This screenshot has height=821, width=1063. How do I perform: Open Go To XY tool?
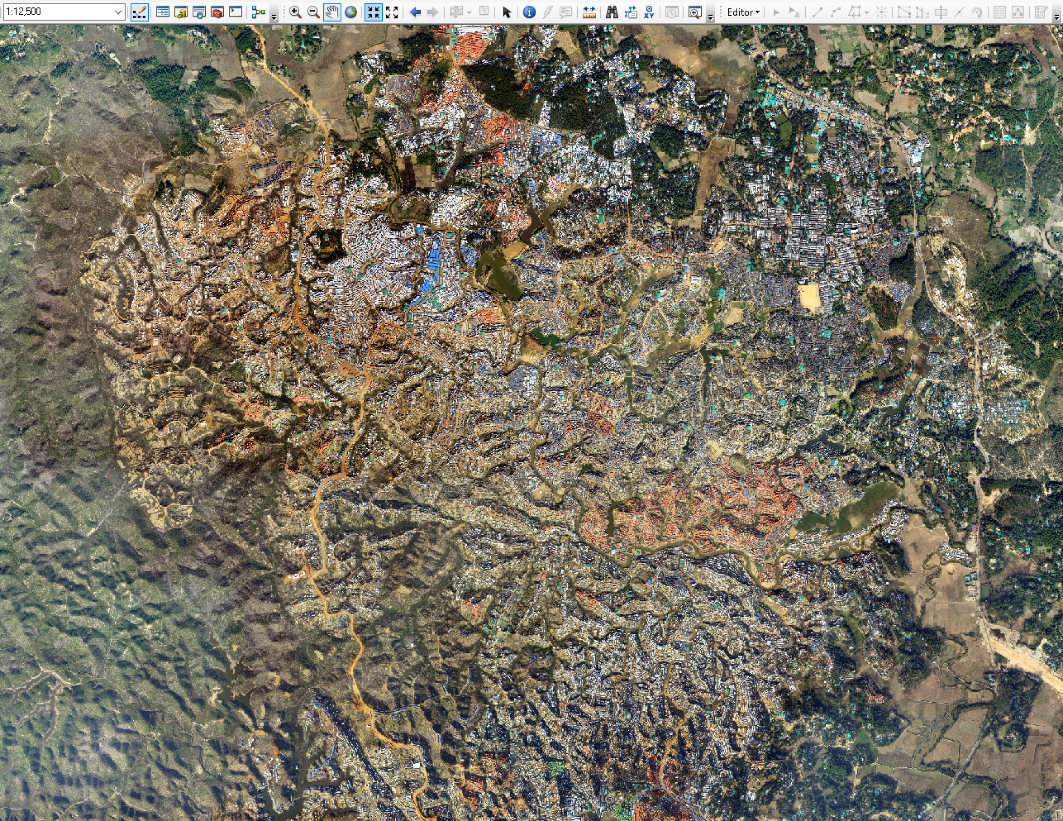649,12
